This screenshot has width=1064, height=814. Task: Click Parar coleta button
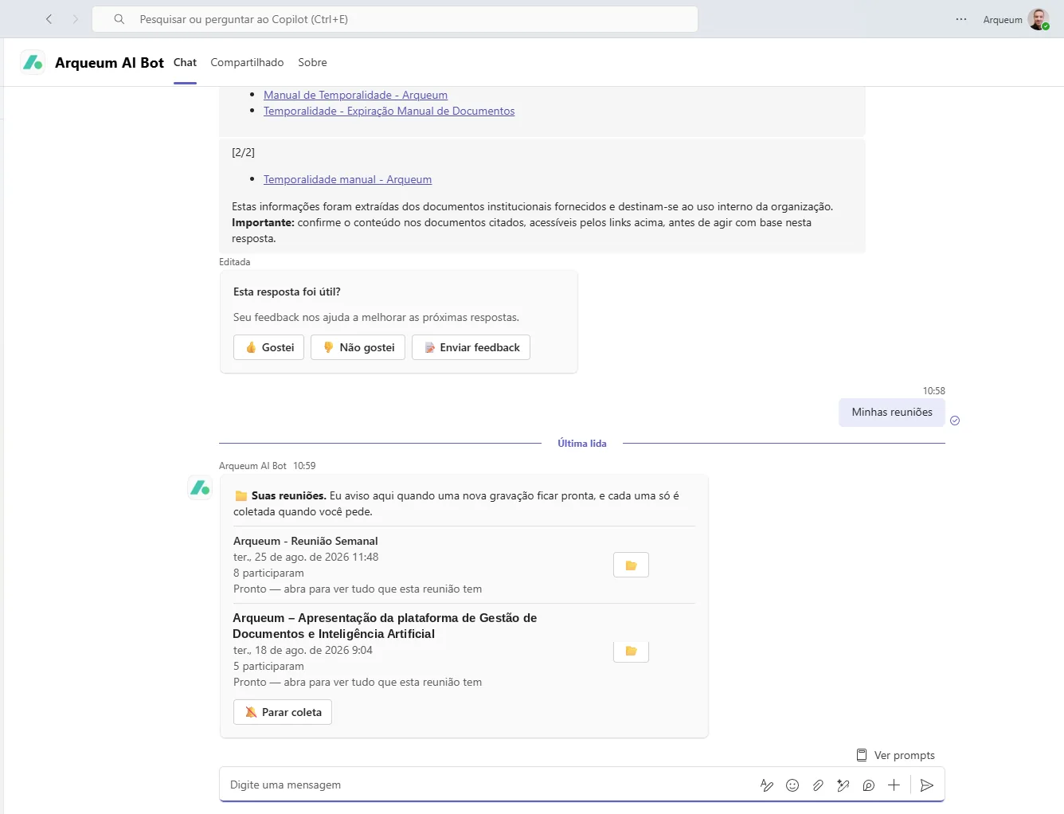coord(283,712)
